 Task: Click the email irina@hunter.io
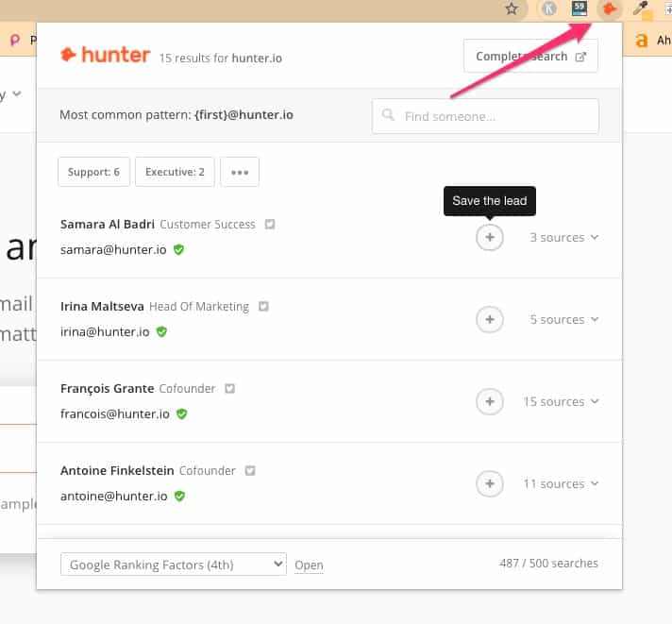click(x=105, y=331)
